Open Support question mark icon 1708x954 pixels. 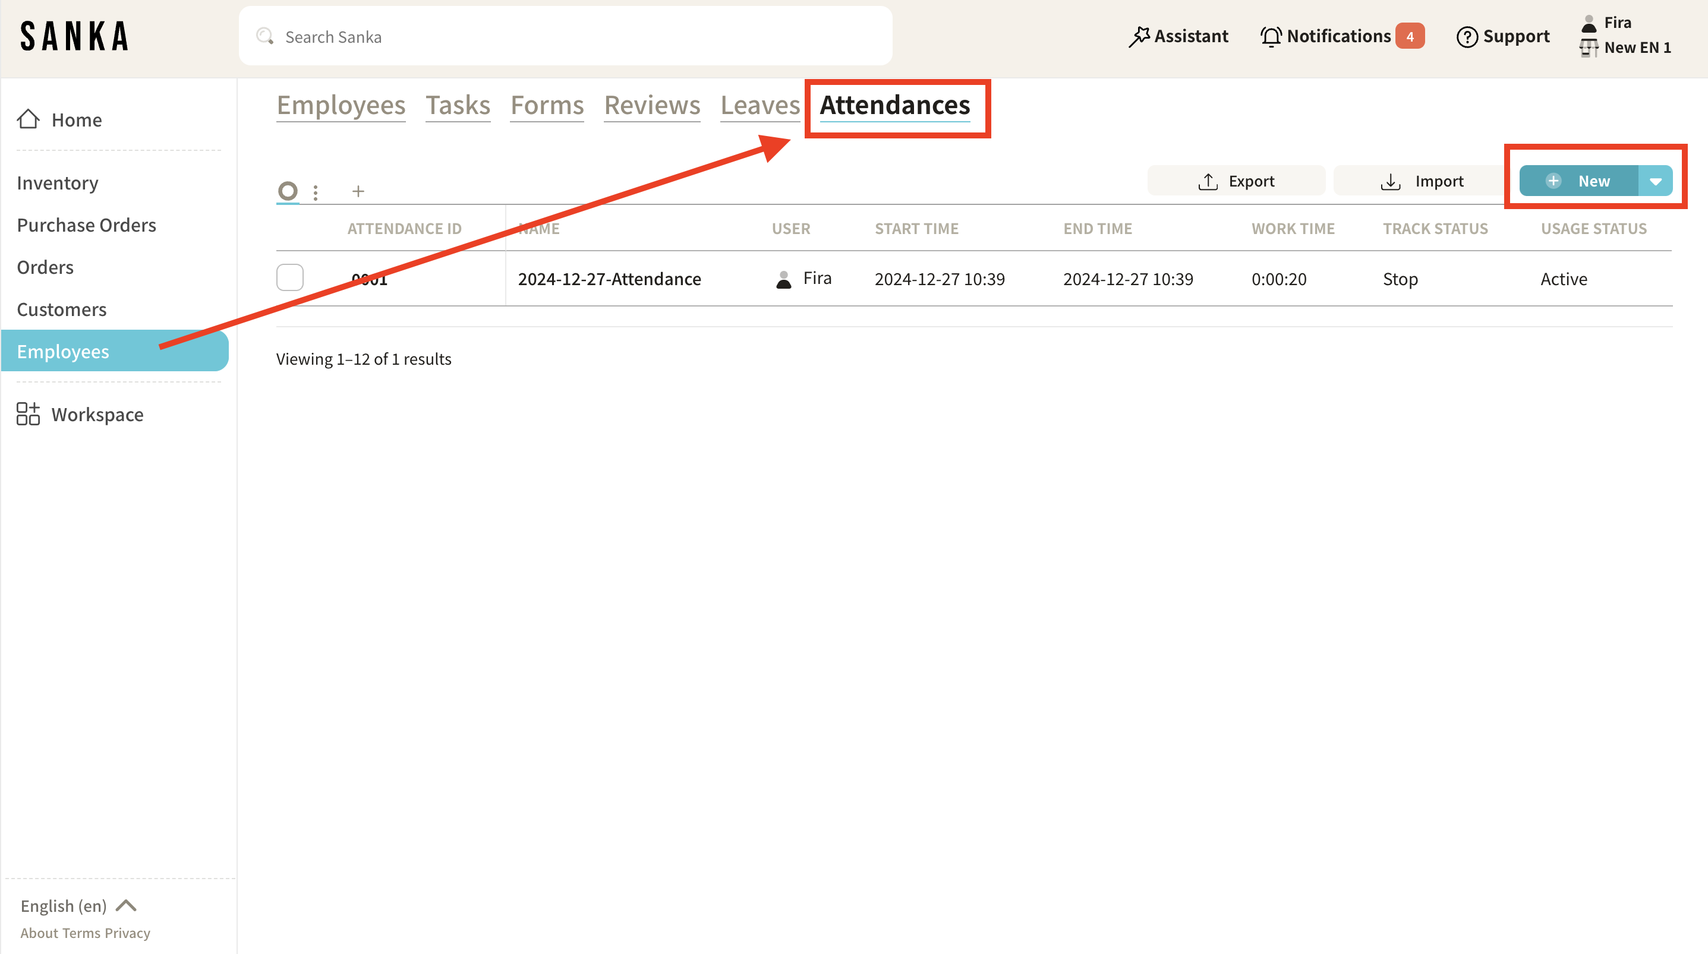coord(1467,36)
